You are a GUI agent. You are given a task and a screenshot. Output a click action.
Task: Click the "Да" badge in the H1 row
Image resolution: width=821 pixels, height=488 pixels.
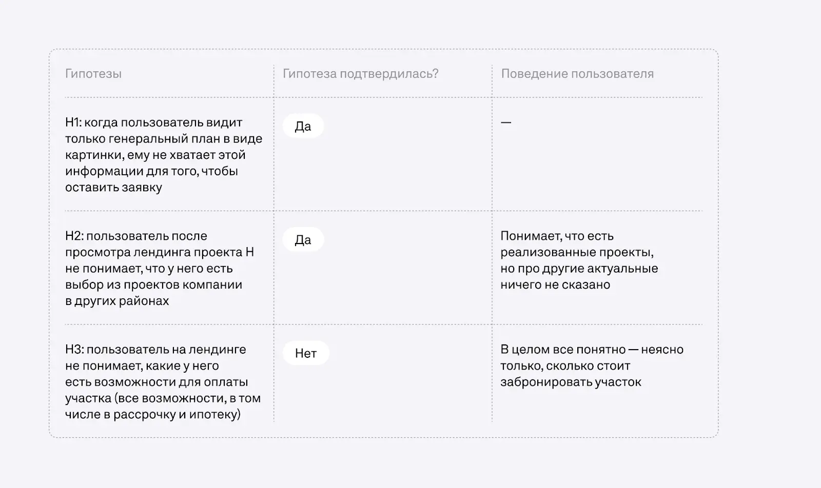tap(303, 126)
